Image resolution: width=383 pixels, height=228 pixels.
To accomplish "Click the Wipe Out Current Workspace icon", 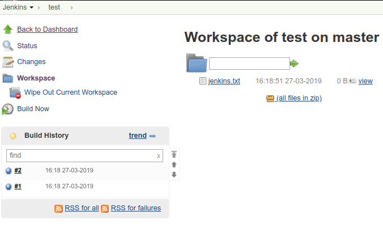I will tap(15, 93).
